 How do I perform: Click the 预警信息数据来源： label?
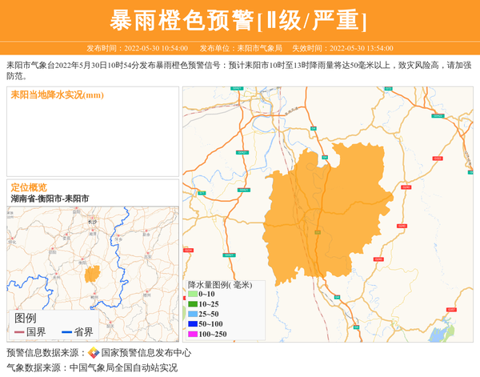46,353
